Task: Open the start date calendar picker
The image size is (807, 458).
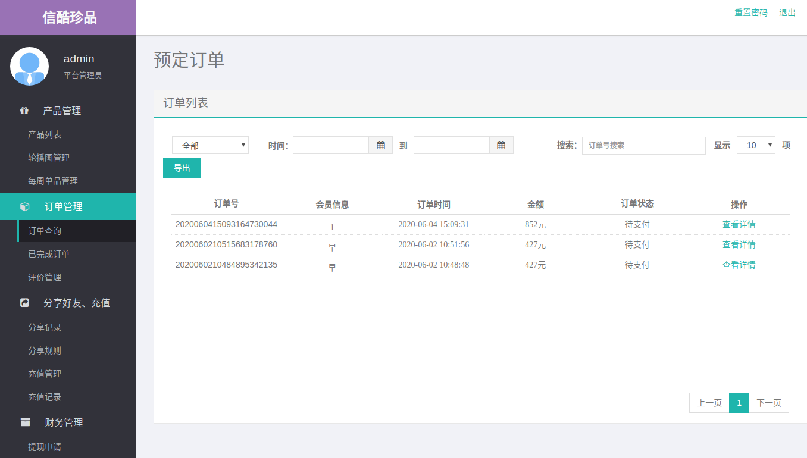Action: pyautogui.click(x=381, y=145)
